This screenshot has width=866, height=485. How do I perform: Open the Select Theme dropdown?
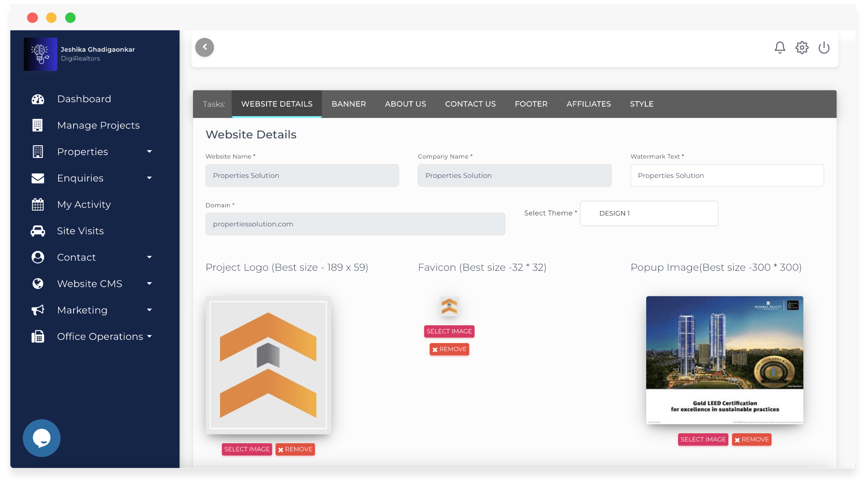point(648,214)
